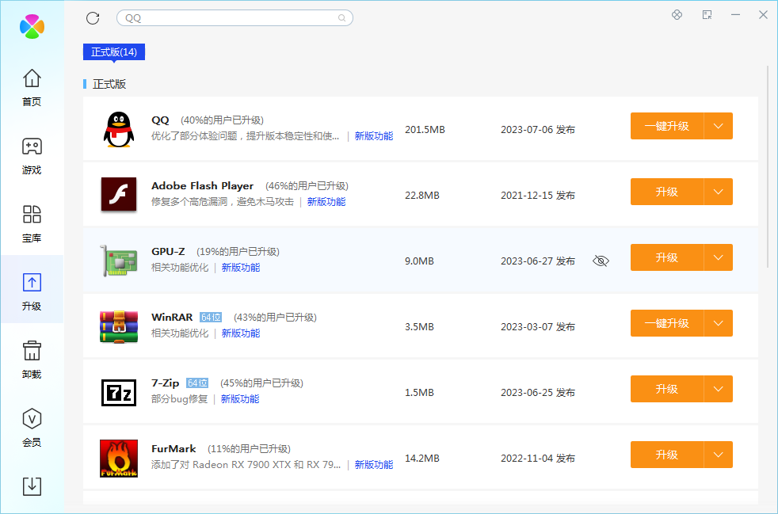This screenshot has width=778, height=514.
Task: Open 新版功能 link for Adobe Flash Player
Action: [326, 201]
